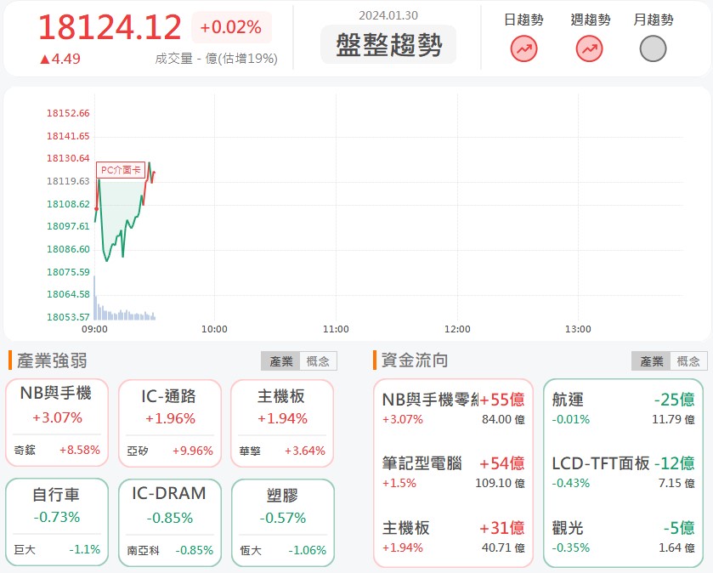Select 產業 tab in 資金流向 section

pos(651,361)
